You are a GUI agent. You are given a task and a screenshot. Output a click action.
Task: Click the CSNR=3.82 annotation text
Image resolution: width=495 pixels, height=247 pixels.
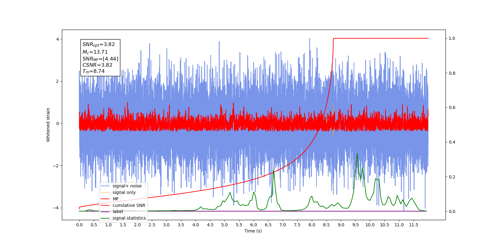(97, 65)
